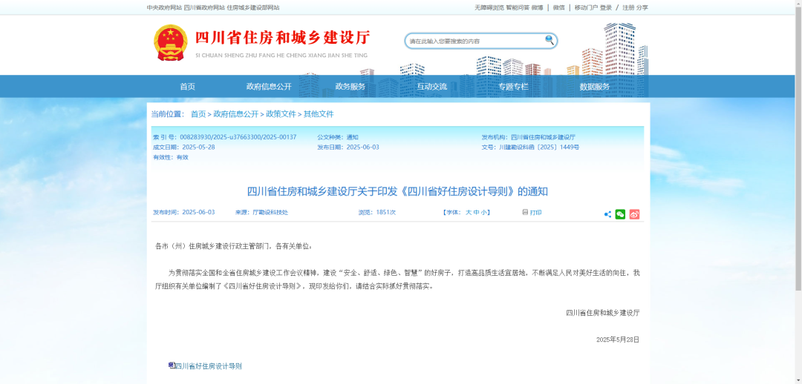Click the signature date 2025年5月28日

coord(618,340)
